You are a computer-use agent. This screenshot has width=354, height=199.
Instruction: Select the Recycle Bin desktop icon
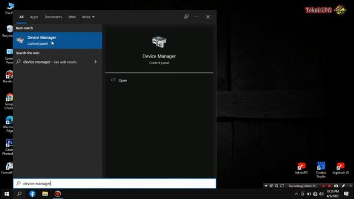coord(8,31)
